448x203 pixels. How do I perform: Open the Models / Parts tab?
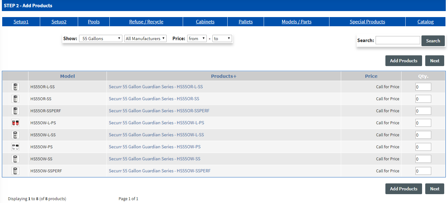point(297,22)
